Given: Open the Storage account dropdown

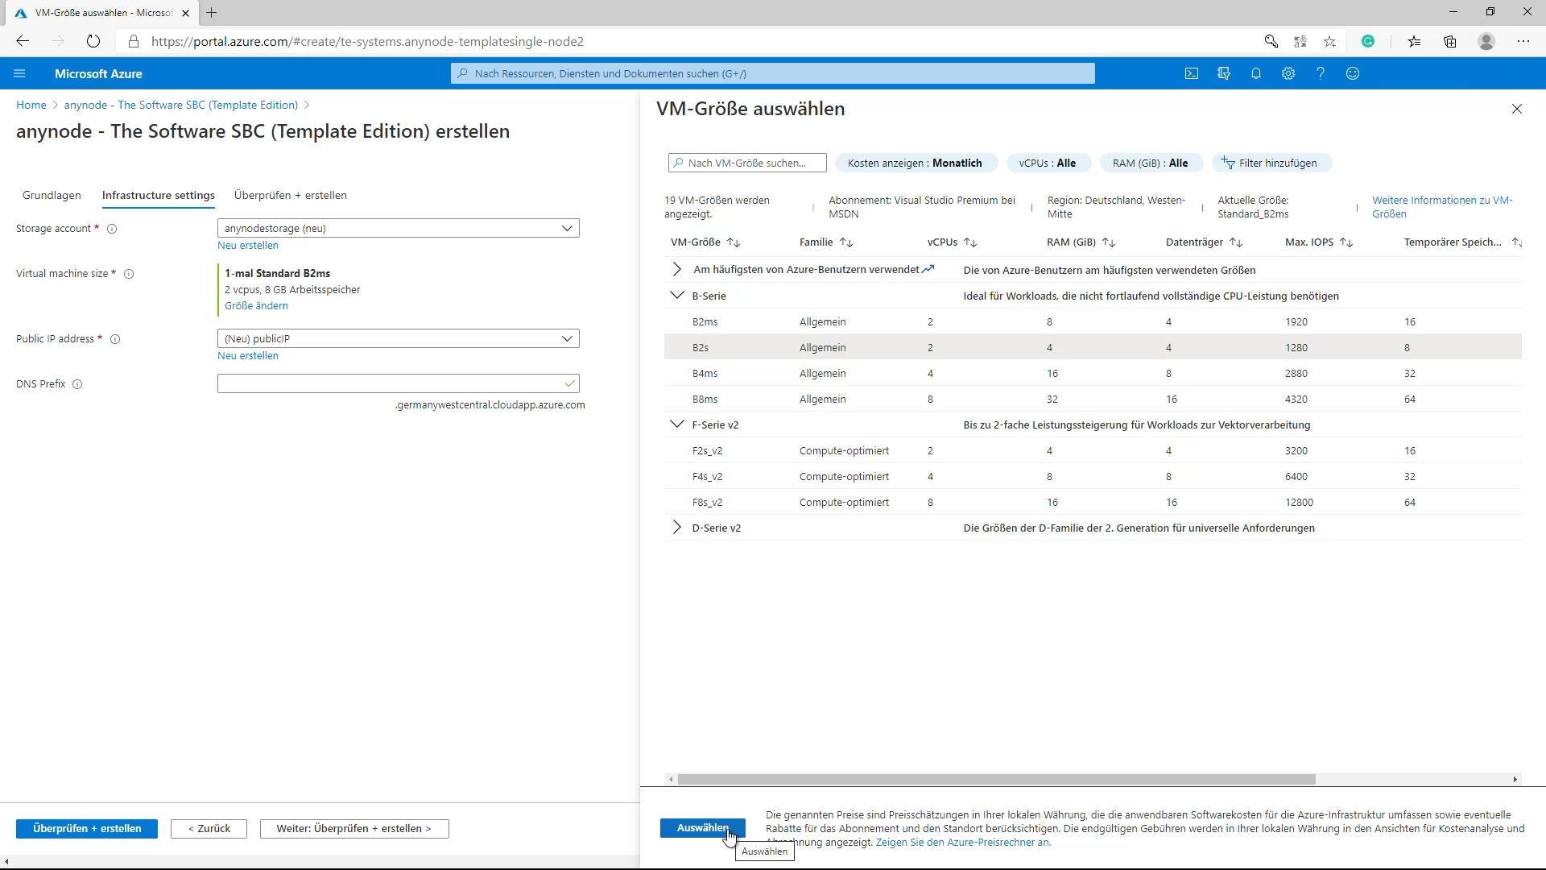Looking at the screenshot, I should pyautogui.click(x=399, y=229).
